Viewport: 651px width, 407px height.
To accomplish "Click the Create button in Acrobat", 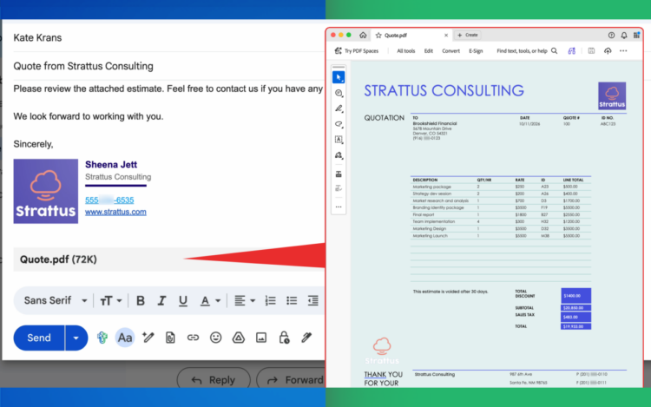I will tap(468, 36).
